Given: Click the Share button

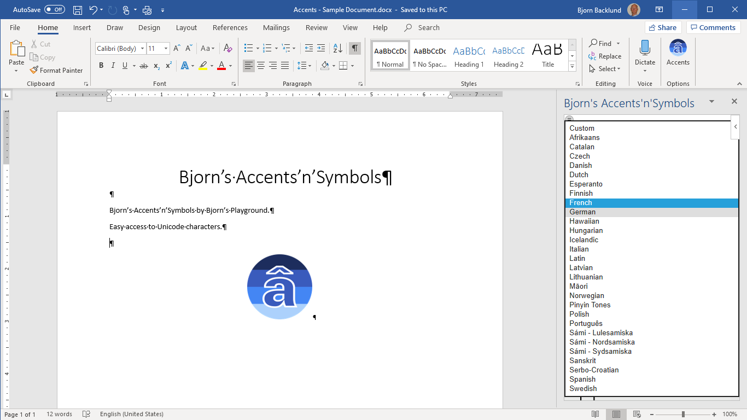Looking at the screenshot, I should [663, 27].
